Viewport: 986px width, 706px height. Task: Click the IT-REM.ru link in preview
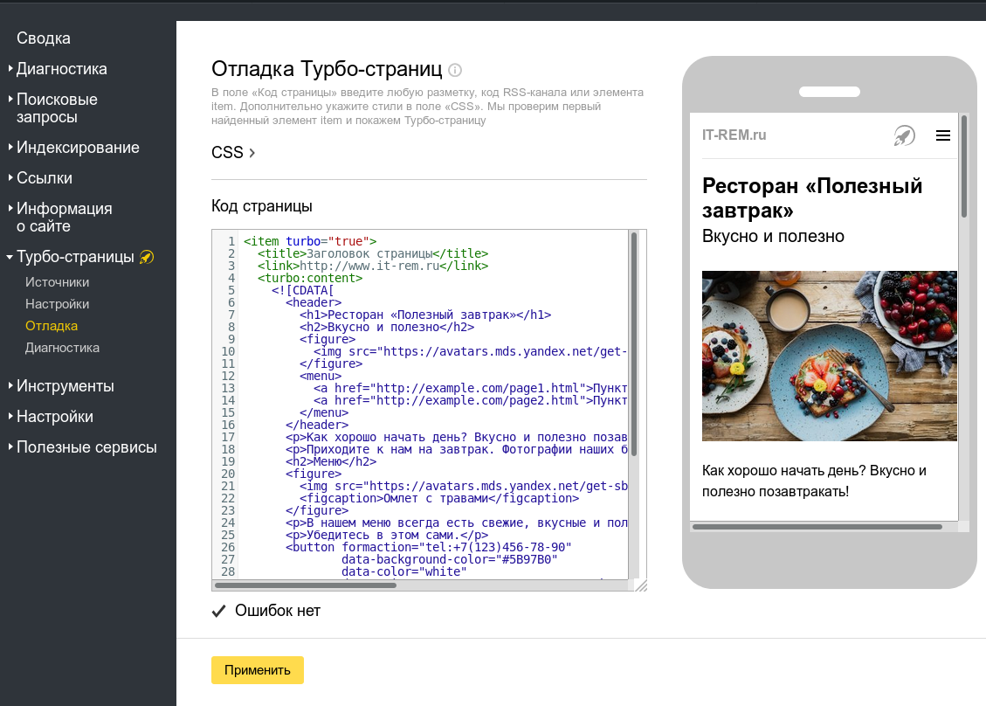coord(734,135)
